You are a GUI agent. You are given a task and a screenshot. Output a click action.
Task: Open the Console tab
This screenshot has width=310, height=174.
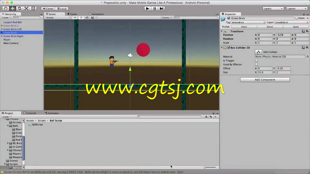30,113
